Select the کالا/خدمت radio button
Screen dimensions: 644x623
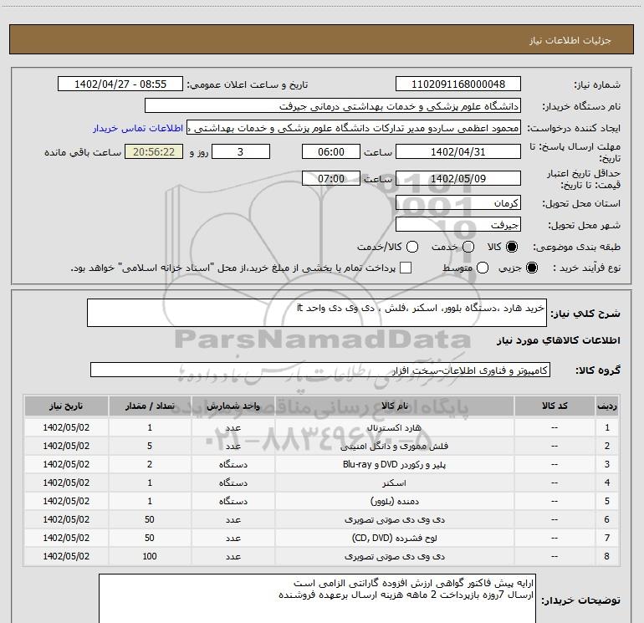pyautogui.click(x=412, y=247)
